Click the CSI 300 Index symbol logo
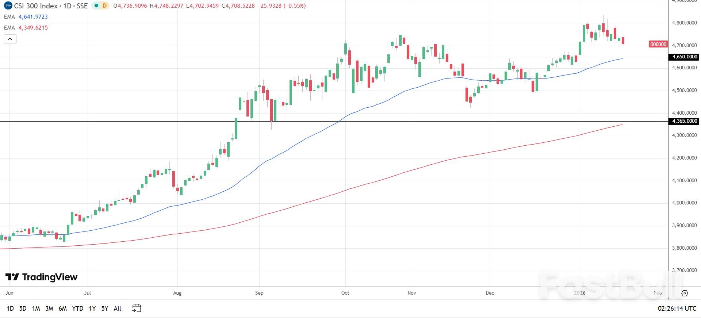The width and height of the screenshot is (701, 318). pos(8,6)
